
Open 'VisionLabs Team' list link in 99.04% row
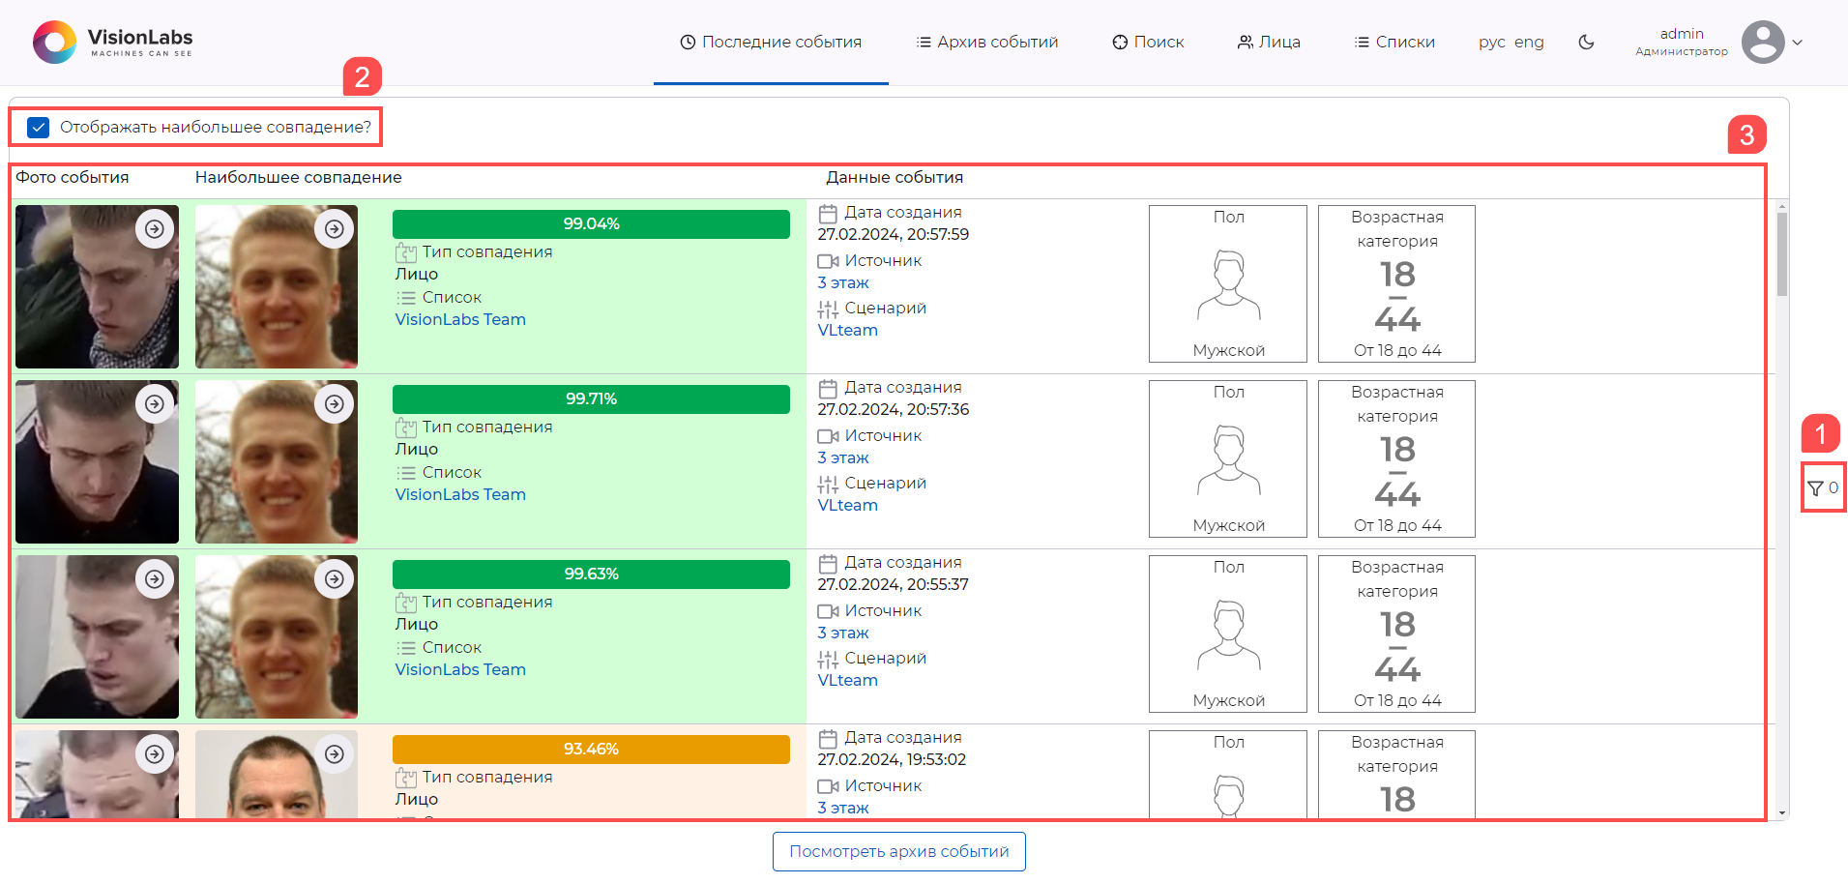click(x=460, y=320)
